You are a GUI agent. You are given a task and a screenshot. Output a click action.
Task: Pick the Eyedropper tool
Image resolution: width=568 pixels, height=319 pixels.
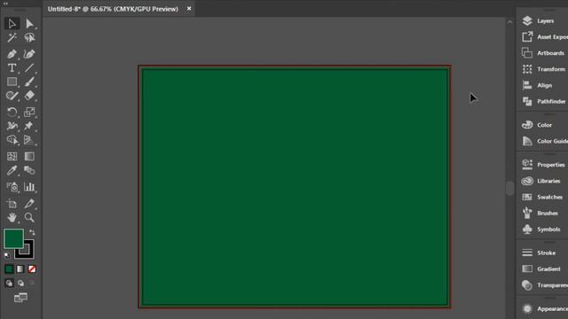[12, 170]
